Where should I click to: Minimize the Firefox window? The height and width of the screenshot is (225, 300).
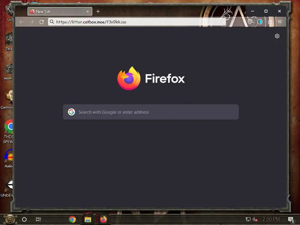[253, 11]
